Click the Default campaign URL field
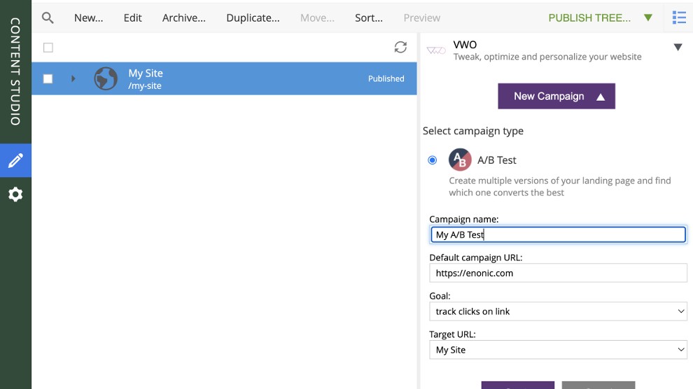This screenshot has width=693, height=389. click(x=558, y=273)
